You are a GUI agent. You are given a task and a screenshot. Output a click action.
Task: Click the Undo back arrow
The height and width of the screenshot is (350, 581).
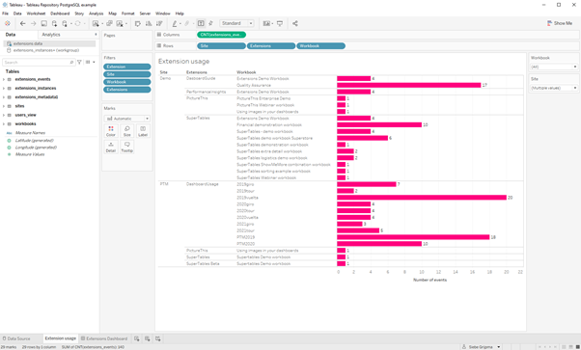click(x=22, y=23)
